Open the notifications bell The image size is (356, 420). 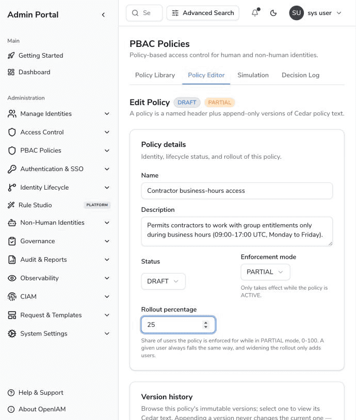coord(255,13)
